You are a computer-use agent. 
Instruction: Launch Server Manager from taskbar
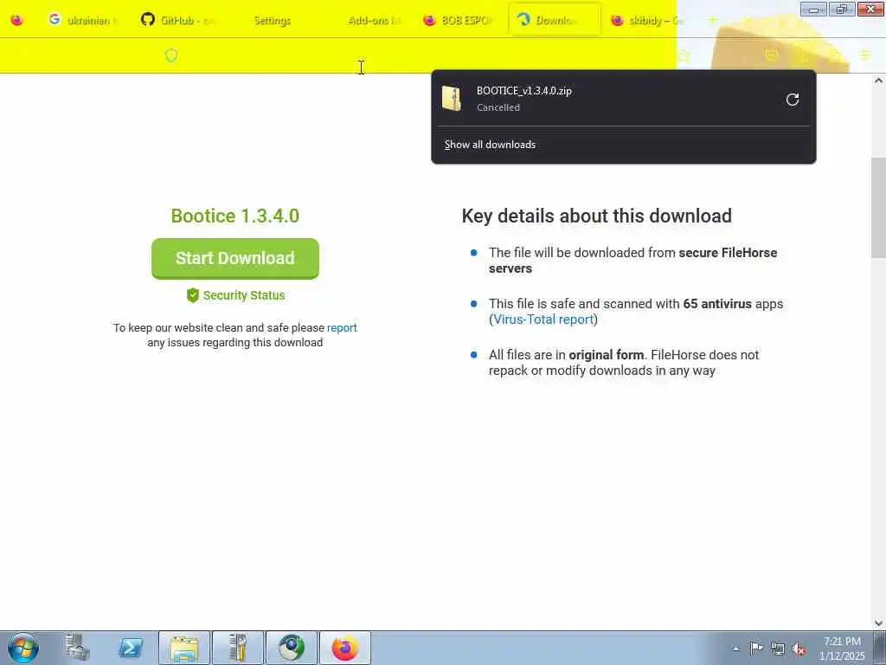tap(77, 648)
